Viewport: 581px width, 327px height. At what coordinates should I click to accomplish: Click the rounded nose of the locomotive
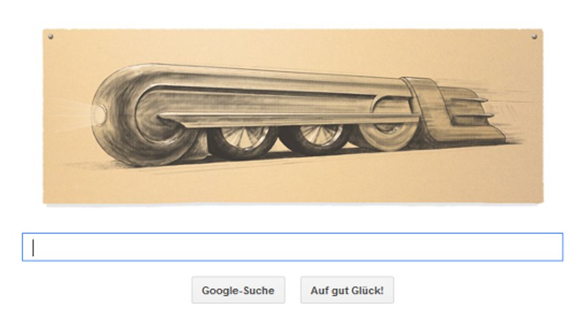(122, 115)
